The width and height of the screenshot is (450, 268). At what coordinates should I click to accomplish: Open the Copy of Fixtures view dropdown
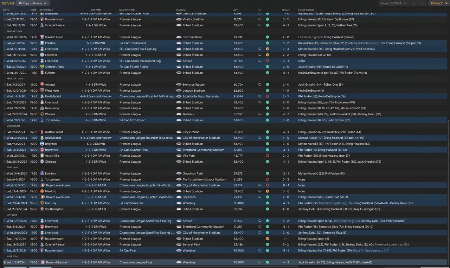tap(33, 3)
